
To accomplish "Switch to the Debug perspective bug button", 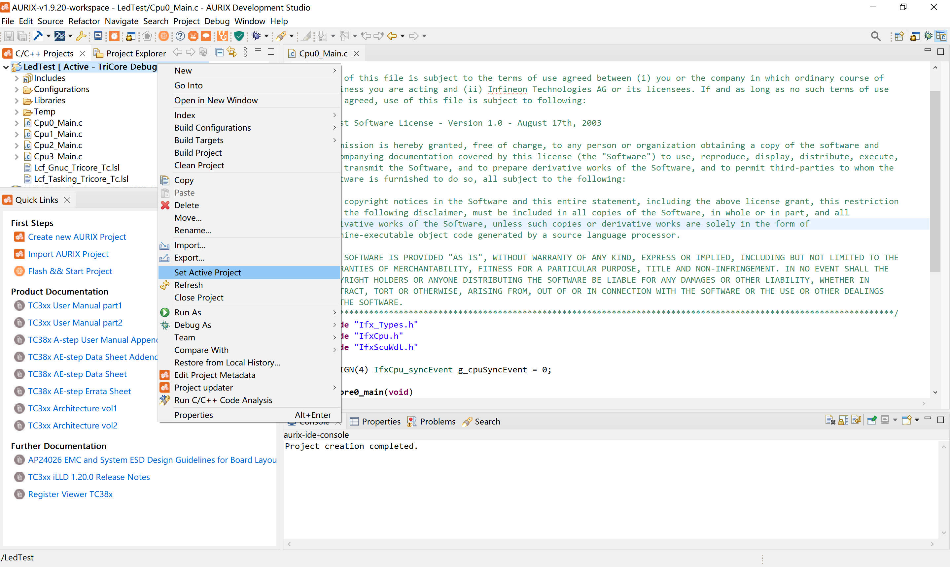I will point(928,36).
